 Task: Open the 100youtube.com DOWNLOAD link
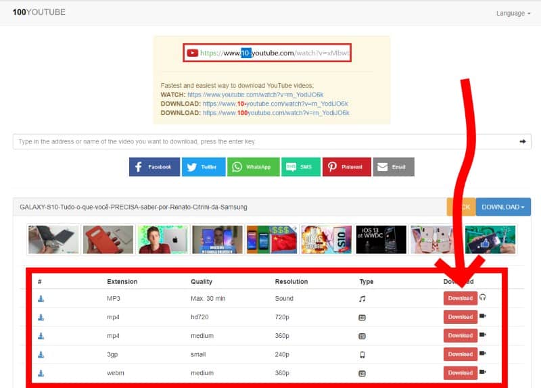(276, 113)
